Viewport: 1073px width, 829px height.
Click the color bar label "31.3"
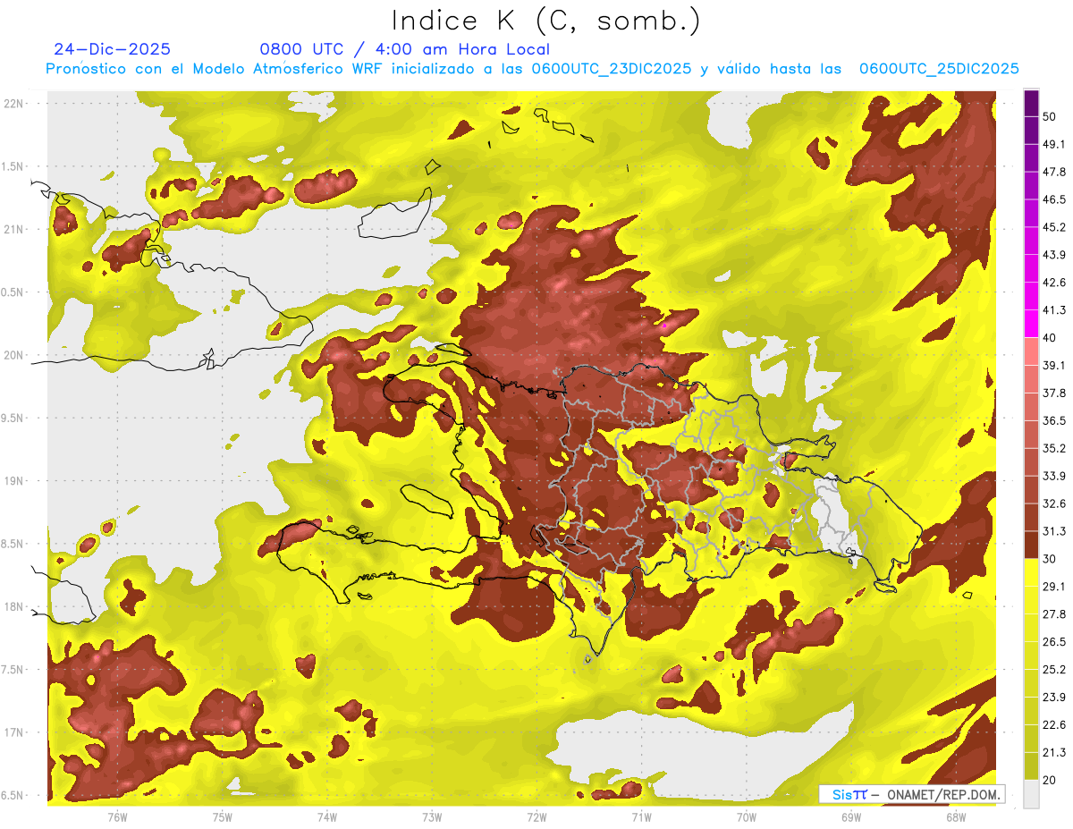[x=1054, y=531]
